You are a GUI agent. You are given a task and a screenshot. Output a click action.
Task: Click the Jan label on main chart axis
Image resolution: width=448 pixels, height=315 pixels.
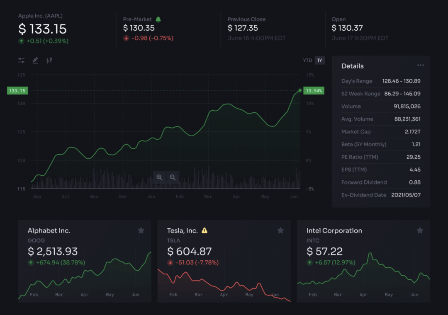coord(151,196)
